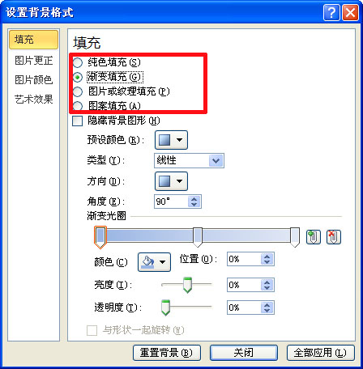Open the paint bucket color picker
Image resolution: width=363 pixels, height=369 pixels.
point(154,262)
